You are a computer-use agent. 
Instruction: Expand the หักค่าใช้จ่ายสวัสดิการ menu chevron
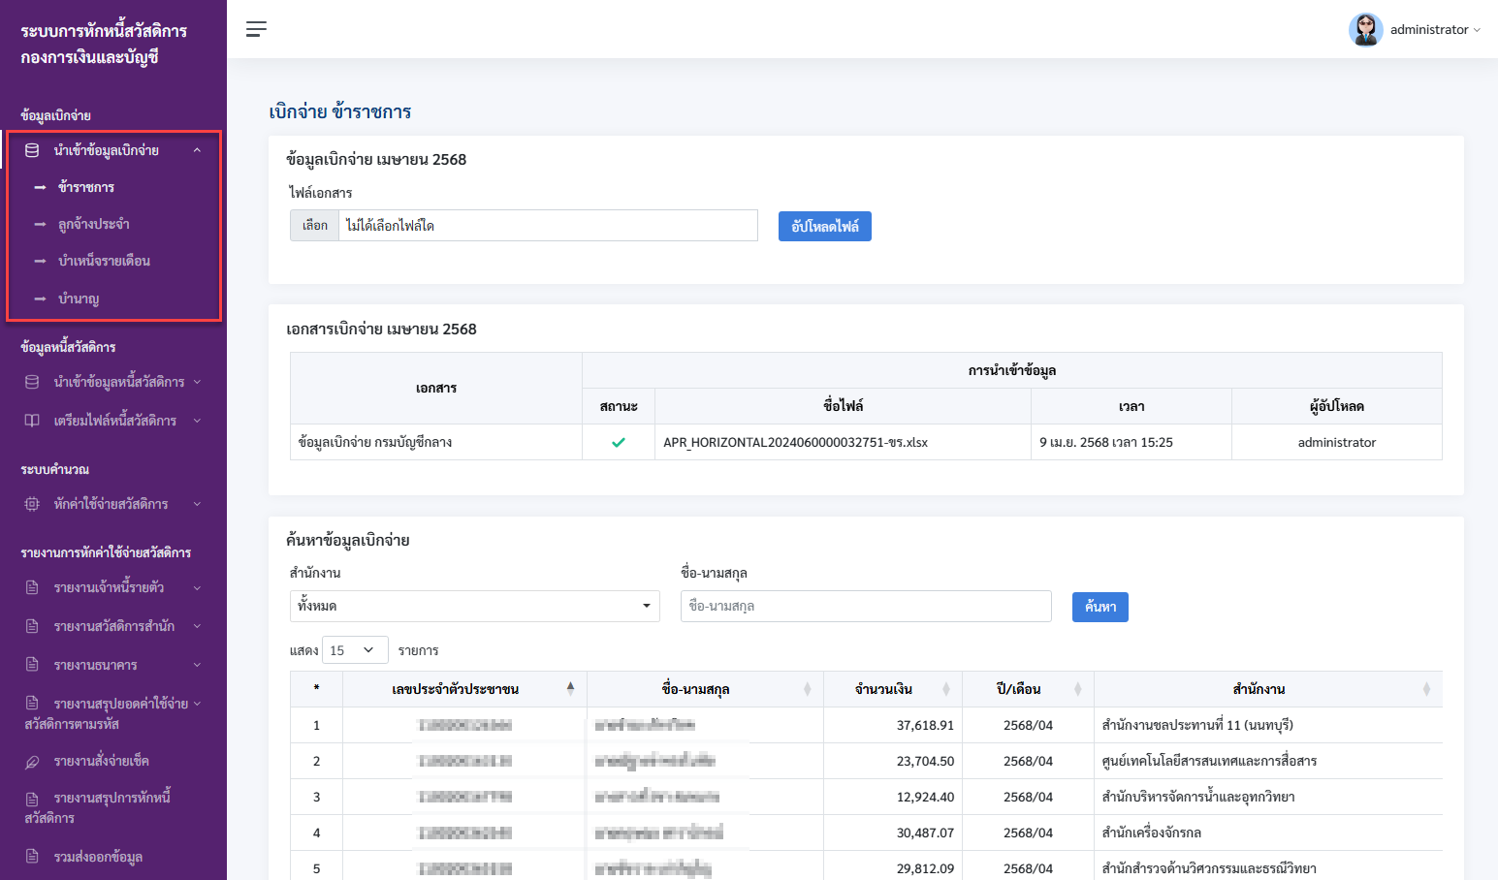click(x=197, y=504)
